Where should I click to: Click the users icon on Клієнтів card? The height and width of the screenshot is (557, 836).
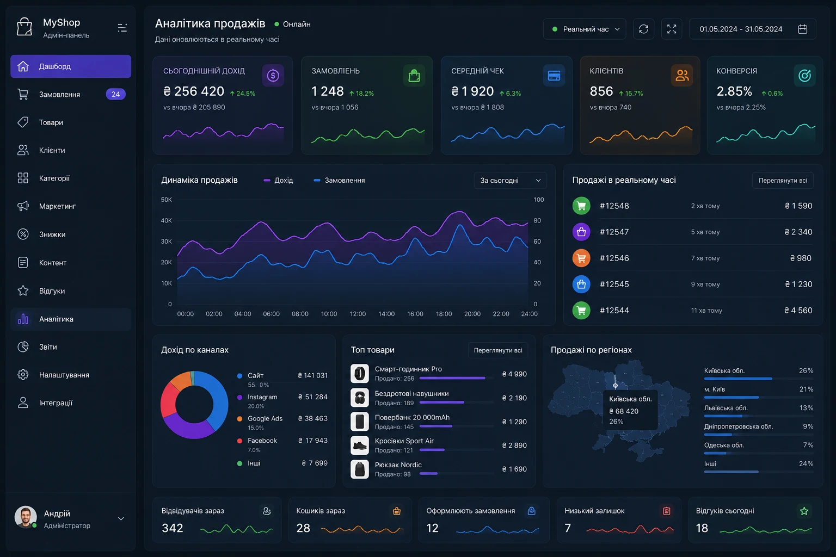point(682,76)
